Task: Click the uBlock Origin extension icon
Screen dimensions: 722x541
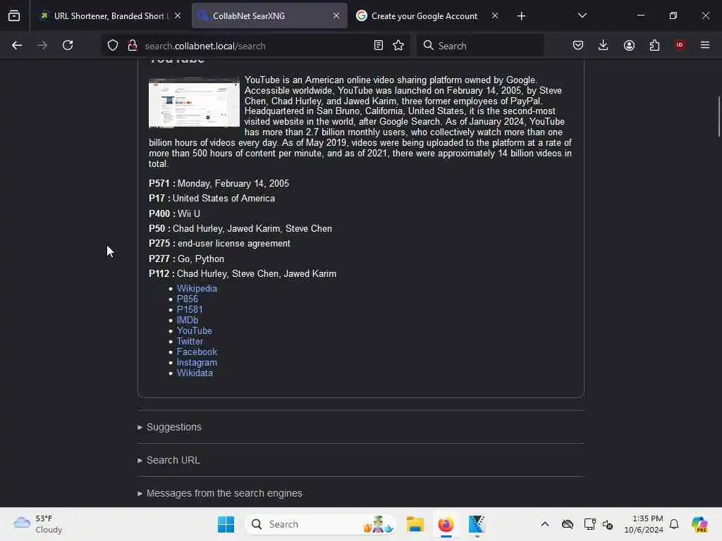Action: coord(680,45)
